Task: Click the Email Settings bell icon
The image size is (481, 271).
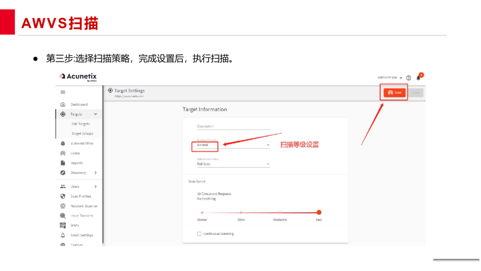Action: pyautogui.click(x=63, y=235)
